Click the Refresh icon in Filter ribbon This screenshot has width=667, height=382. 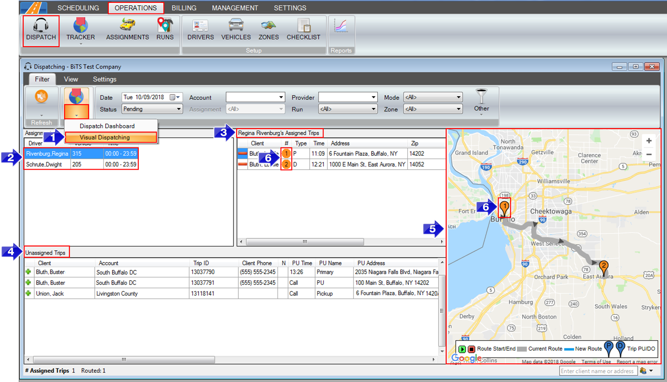pyautogui.click(x=41, y=97)
